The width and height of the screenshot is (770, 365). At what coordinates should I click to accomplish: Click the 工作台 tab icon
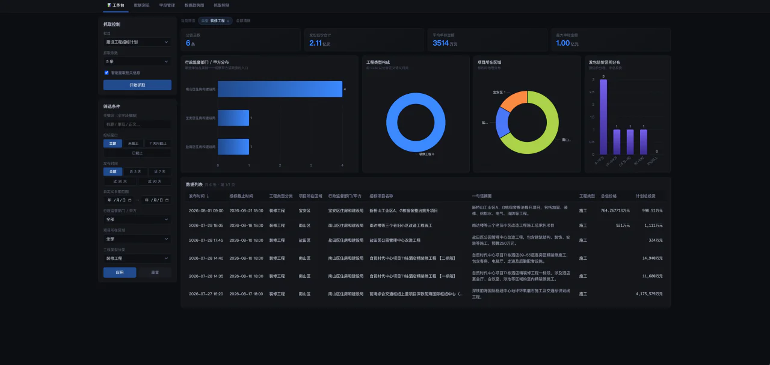coord(109,5)
